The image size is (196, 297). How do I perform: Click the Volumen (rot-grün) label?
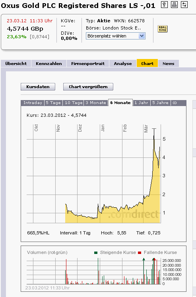pos(47,252)
